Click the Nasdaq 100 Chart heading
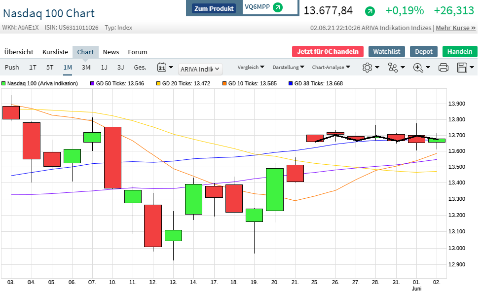 click(x=49, y=13)
